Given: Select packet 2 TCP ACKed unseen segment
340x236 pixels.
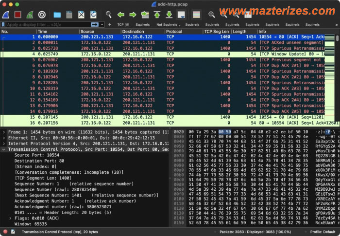Looking at the screenshot, I should (162, 43).
